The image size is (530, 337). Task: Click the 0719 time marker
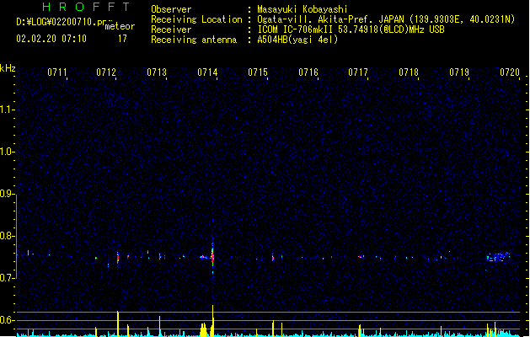click(x=459, y=72)
